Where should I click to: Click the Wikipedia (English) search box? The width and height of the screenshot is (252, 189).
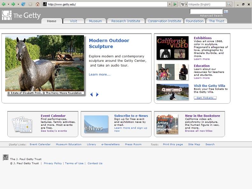[x=207, y=4]
